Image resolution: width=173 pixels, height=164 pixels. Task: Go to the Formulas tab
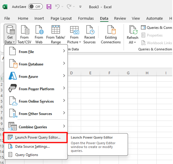(86, 18)
